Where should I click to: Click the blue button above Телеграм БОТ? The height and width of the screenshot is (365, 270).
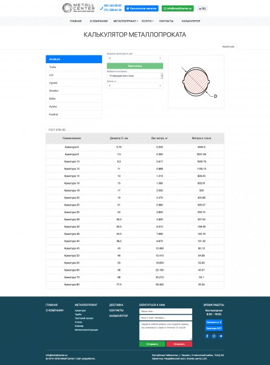(x=214, y=322)
